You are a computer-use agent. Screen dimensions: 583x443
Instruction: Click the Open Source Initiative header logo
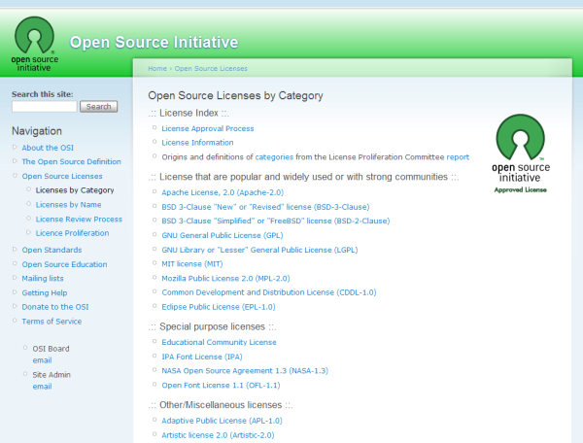(x=35, y=45)
